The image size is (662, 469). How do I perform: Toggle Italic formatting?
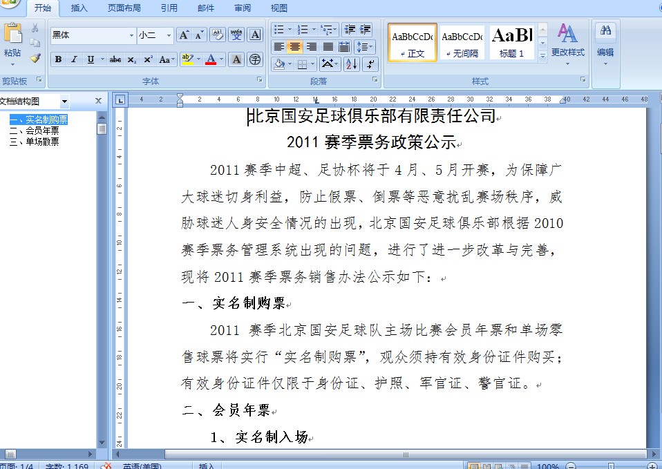point(74,59)
